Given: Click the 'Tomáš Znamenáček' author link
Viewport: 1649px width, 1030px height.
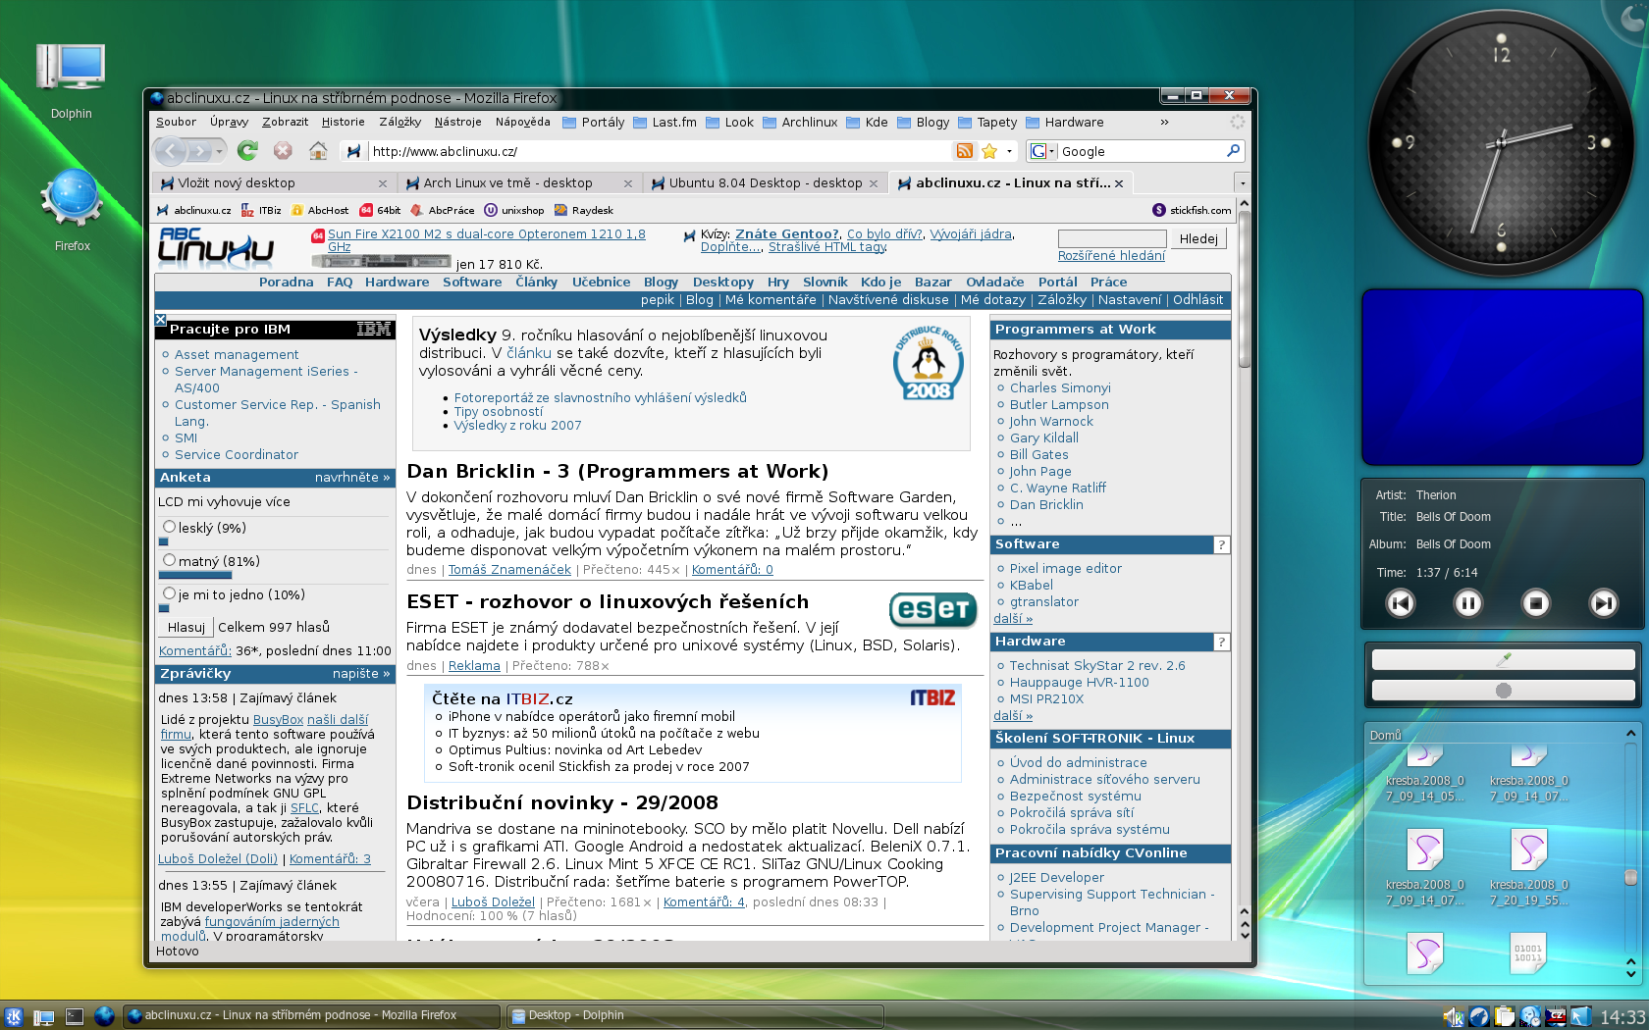Looking at the screenshot, I should point(509,570).
